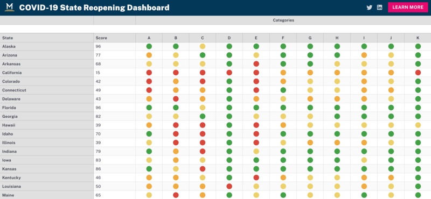The width and height of the screenshot is (431, 199).
Task: Open the LinkedIn icon link
Action: click(380, 8)
